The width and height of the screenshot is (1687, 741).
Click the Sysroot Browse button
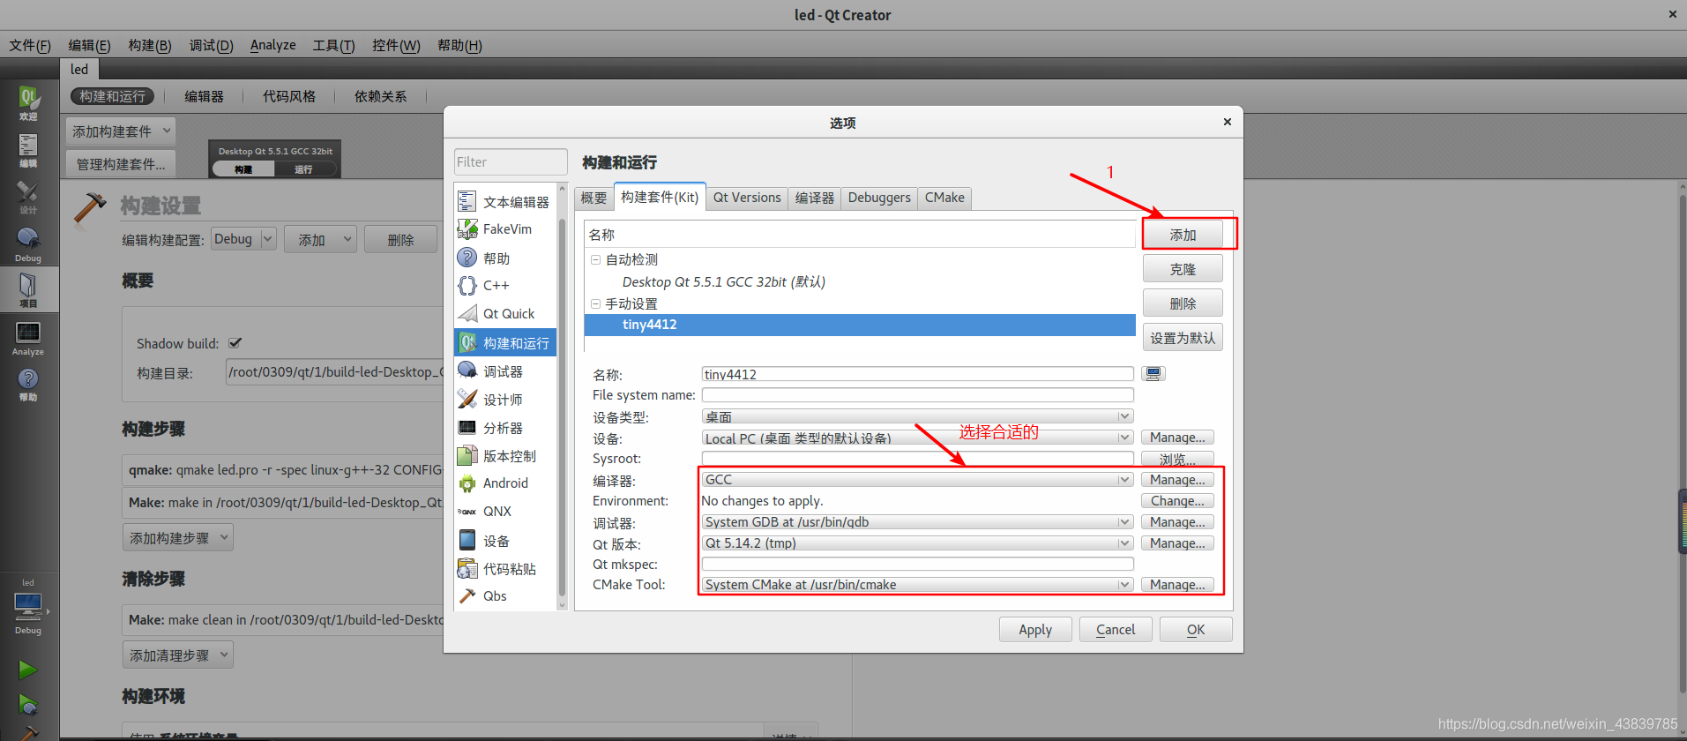coord(1177,459)
